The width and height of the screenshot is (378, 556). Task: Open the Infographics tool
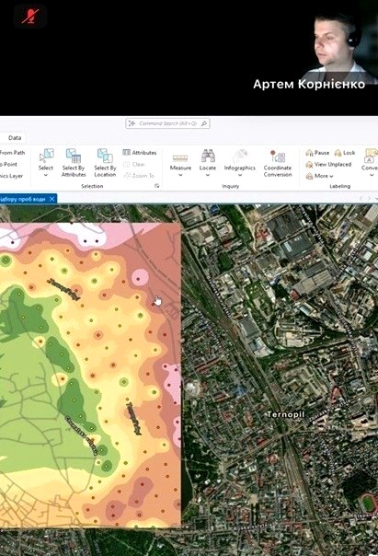pos(239,159)
